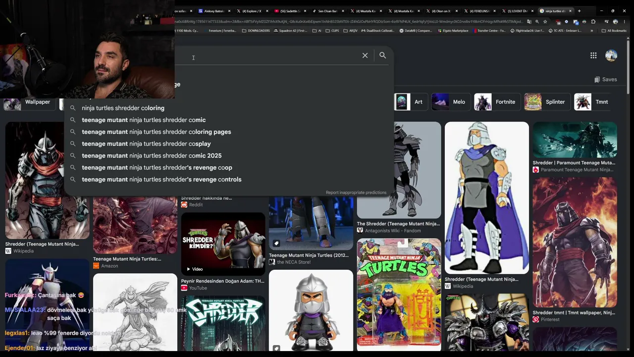Expand the All Bookmarks folder
The width and height of the screenshot is (634, 357).
click(613, 31)
